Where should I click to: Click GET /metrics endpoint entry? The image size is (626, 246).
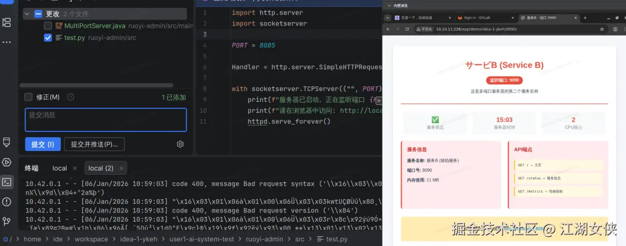coord(558,192)
